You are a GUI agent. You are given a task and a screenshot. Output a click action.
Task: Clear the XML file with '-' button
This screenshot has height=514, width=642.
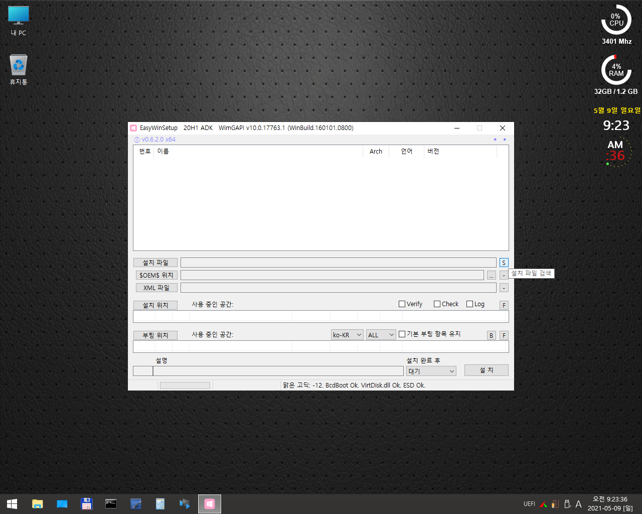pos(504,288)
